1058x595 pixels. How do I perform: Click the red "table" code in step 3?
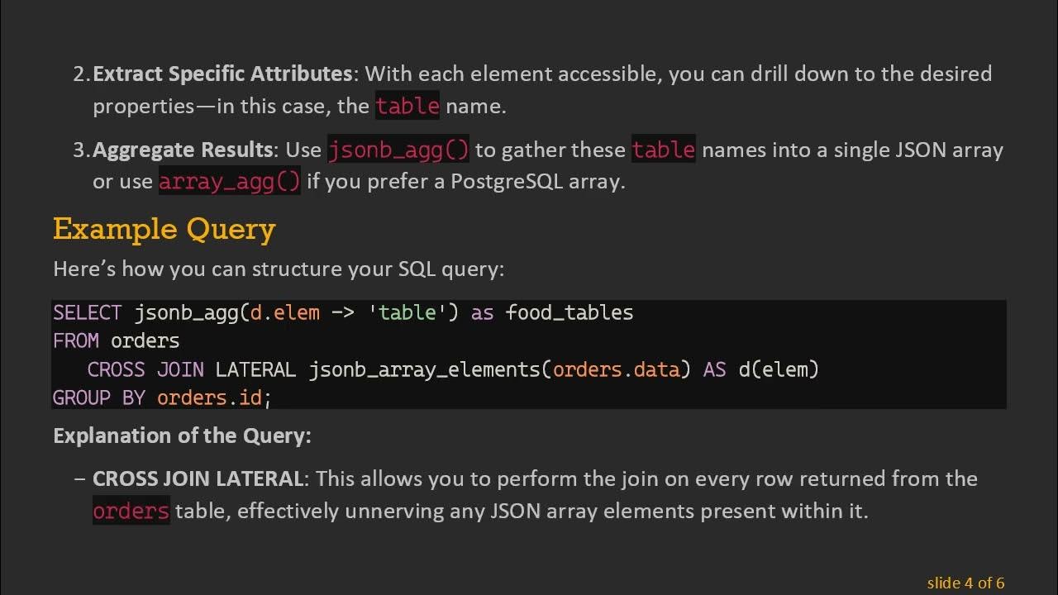(x=663, y=150)
